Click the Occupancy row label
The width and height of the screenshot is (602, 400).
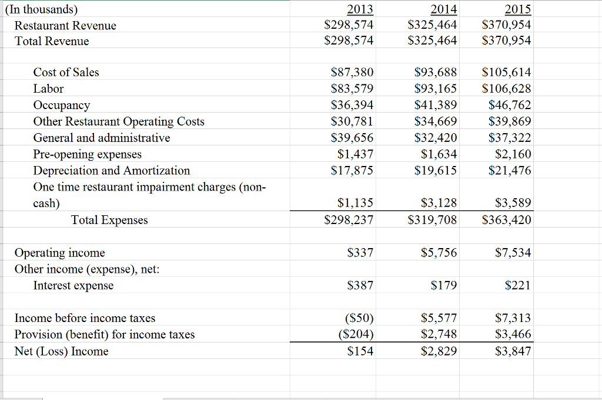pos(62,105)
